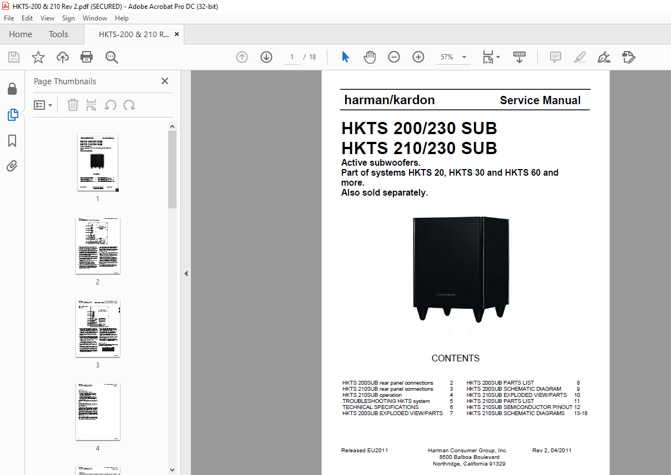The width and height of the screenshot is (671, 475).
Task: Click 'TECHNICAL SPECIFICATIONS' contents entry
Action: [x=380, y=407]
